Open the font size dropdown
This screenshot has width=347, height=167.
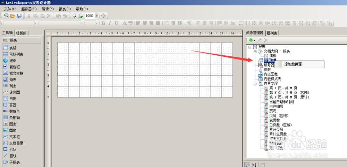point(96,23)
